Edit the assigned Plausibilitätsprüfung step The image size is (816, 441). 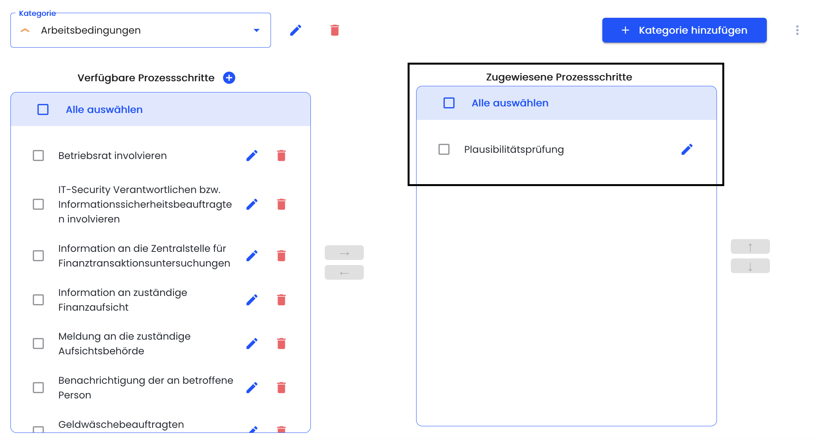click(x=687, y=149)
